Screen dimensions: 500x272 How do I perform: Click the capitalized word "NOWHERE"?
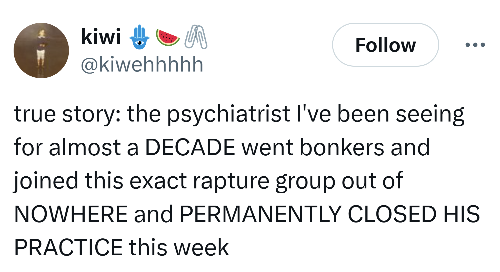pyautogui.click(x=71, y=214)
